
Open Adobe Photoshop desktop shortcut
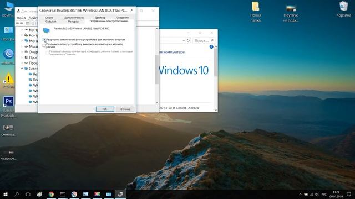pos(8,107)
